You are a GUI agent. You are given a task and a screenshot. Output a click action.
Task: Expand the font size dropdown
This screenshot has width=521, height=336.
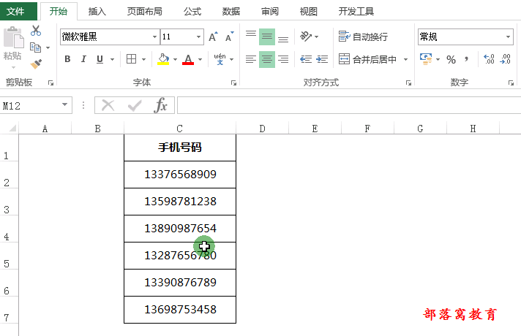pos(199,37)
